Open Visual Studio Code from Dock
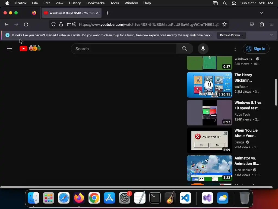Screen dimensions: 278x209 click(185, 198)
